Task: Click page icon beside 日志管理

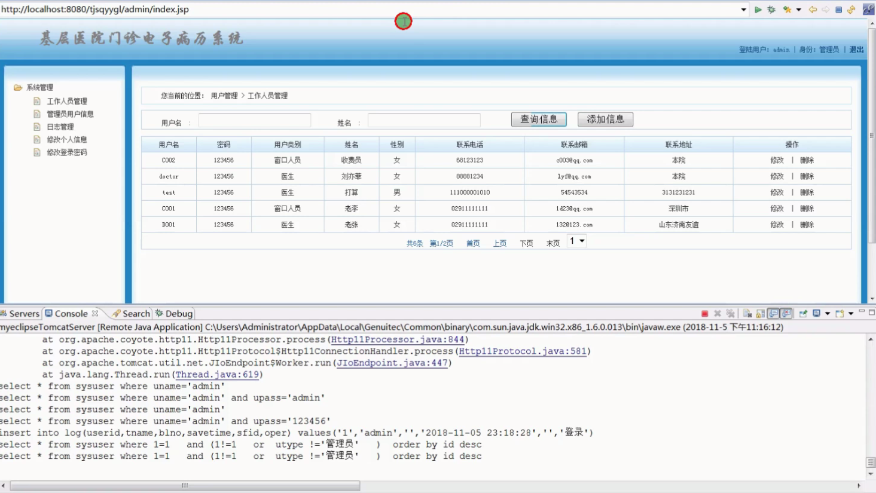Action: [37, 127]
